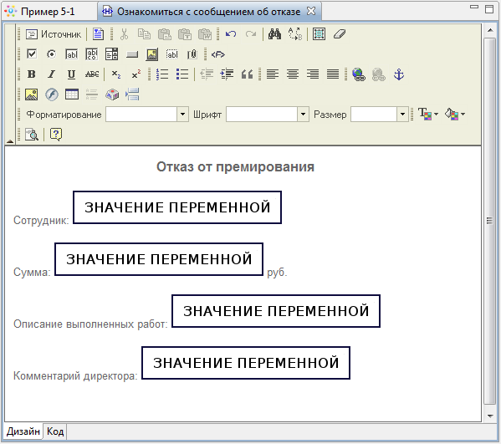Insert a text field element
Image resolution: width=501 pixels, height=444 pixels.
[x=72, y=54]
